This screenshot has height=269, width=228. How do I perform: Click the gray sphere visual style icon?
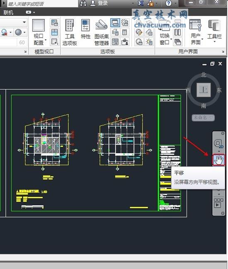point(18,32)
